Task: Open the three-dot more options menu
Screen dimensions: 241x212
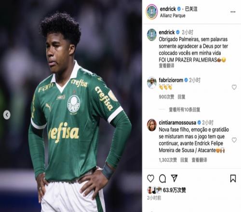Action: pos(233,12)
